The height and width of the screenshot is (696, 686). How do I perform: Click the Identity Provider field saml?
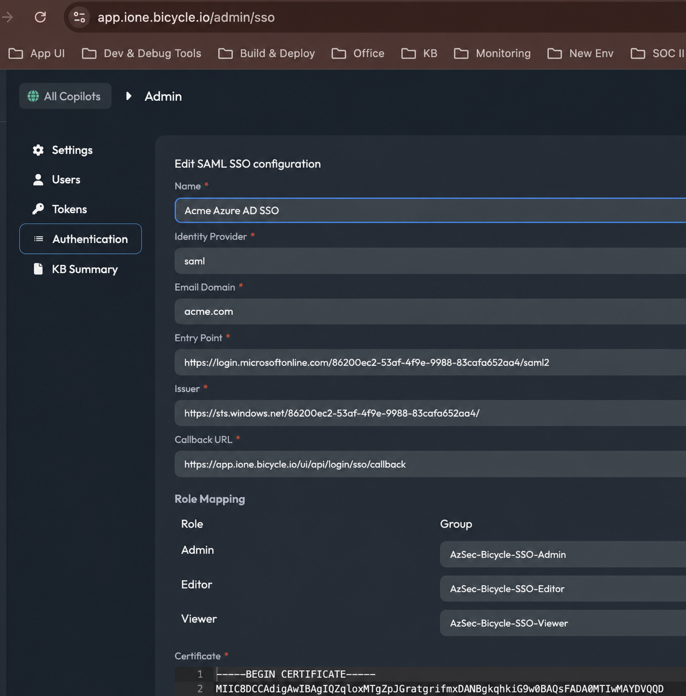(430, 261)
